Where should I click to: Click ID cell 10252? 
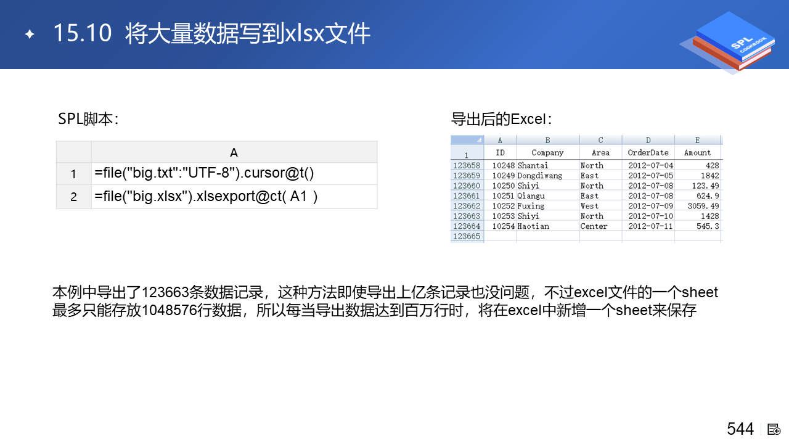pos(500,206)
